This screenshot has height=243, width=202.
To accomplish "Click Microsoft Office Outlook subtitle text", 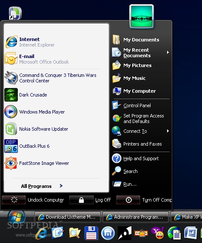I will coord(44,62).
